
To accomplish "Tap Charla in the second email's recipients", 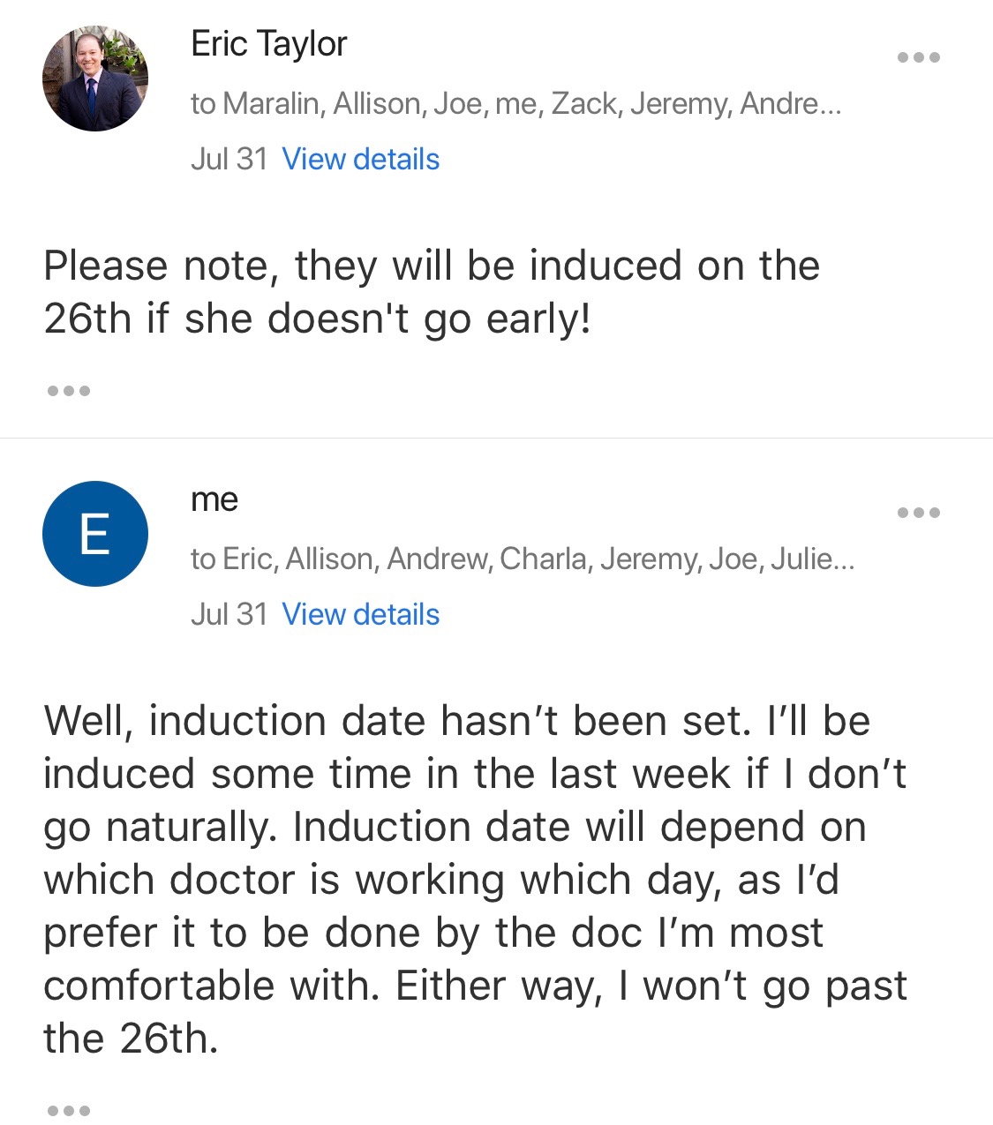I will tap(544, 559).
